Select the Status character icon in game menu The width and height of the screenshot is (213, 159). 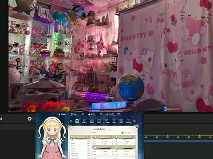pos(77,121)
